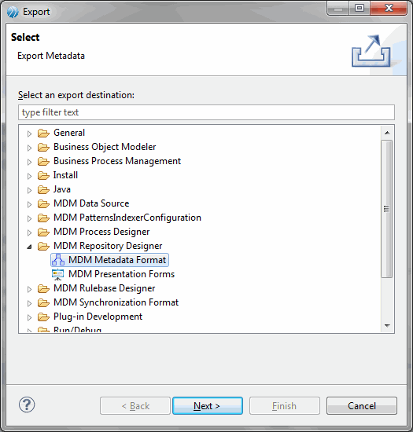Expand the Business Process Management node
Image resolution: width=413 pixels, height=432 pixels.
click(x=29, y=162)
